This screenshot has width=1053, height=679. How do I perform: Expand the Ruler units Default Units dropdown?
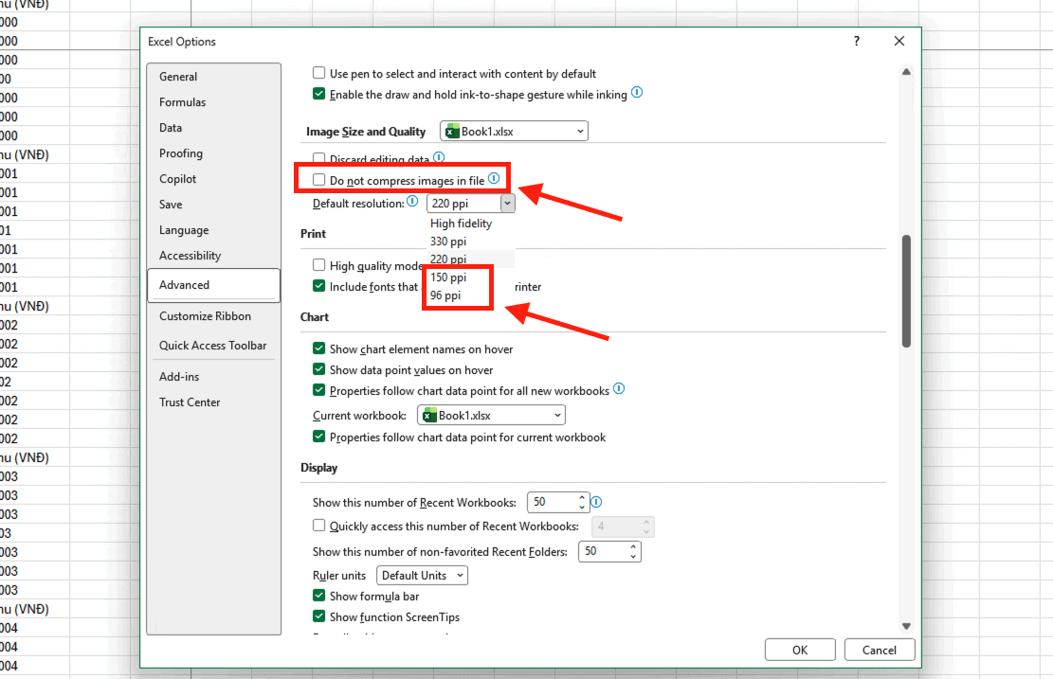(x=423, y=575)
